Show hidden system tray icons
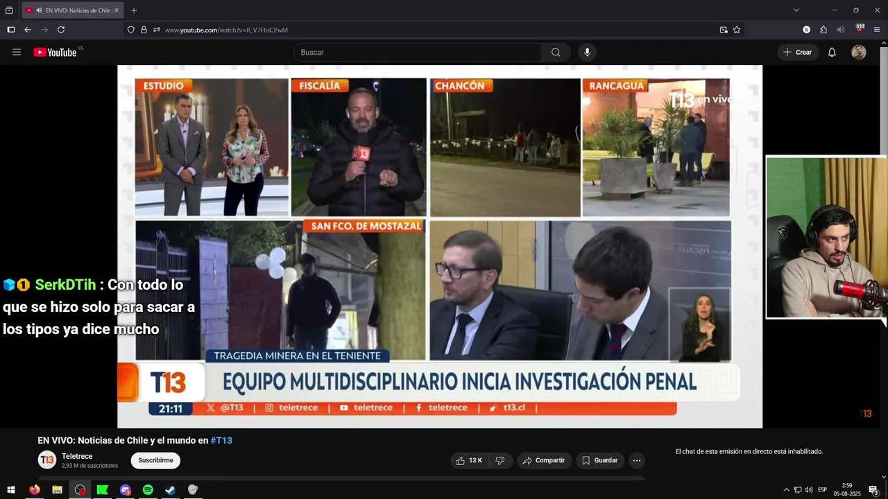Image resolution: width=888 pixels, height=499 pixels. click(x=786, y=490)
